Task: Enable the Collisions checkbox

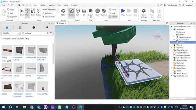Action: 43,13
